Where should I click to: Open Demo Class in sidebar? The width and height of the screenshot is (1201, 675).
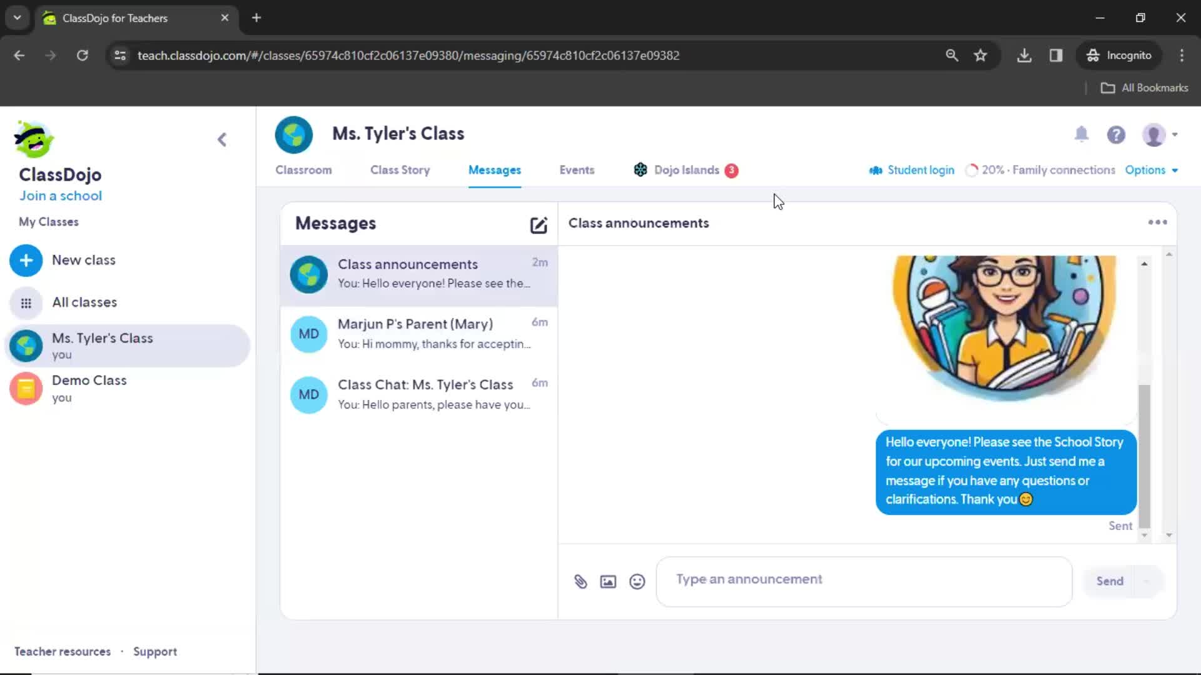pos(128,388)
